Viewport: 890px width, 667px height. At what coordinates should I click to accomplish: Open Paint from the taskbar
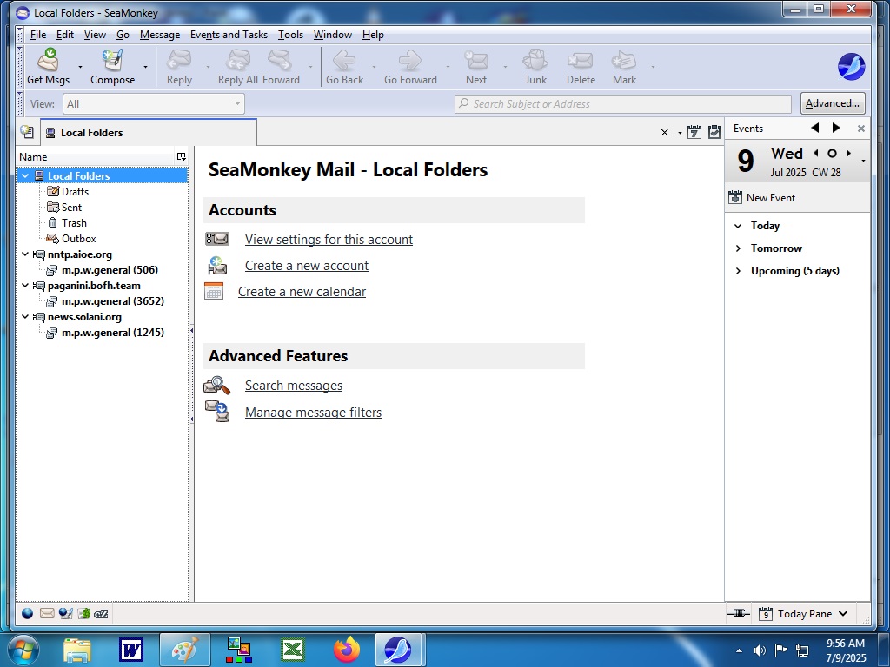click(185, 650)
